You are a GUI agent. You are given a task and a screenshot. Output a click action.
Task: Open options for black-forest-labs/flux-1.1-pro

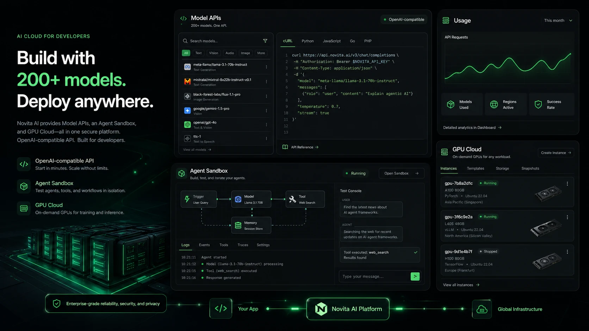tap(266, 96)
